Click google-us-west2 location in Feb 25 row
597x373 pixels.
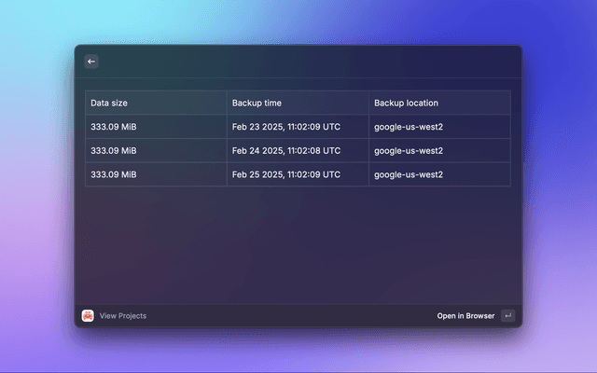408,174
